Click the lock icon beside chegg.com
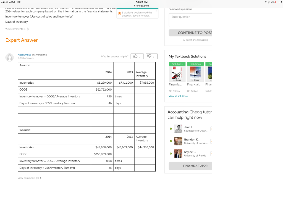 [x=135, y=6]
